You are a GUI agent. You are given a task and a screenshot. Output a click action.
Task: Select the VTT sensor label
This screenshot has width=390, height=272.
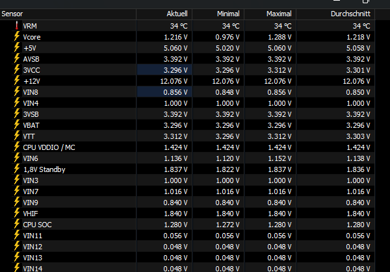[29, 136]
